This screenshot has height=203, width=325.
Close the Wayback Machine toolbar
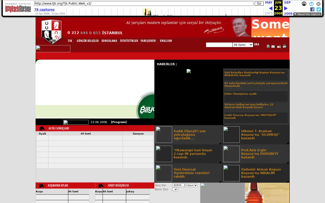pyautogui.click(x=318, y=4)
